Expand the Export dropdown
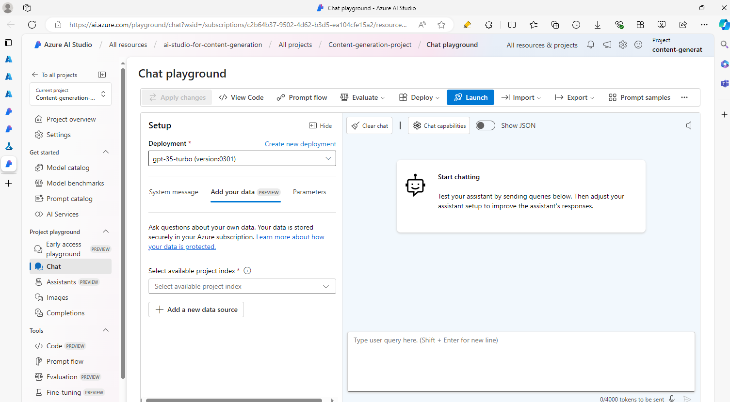 coord(574,97)
